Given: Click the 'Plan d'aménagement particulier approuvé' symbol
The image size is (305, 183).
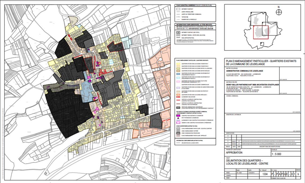Looking at the screenshot, I should pyautogui.click(x=178, y=136).
